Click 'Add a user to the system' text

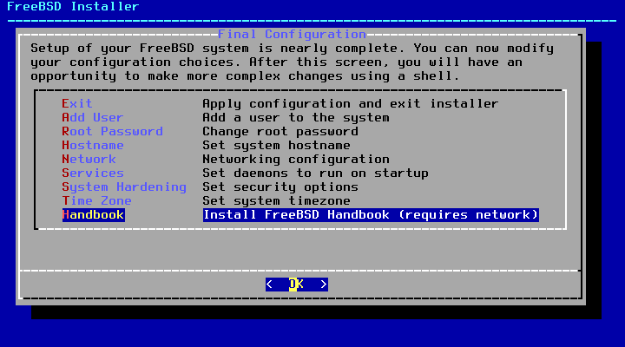(x=296, y=117)
